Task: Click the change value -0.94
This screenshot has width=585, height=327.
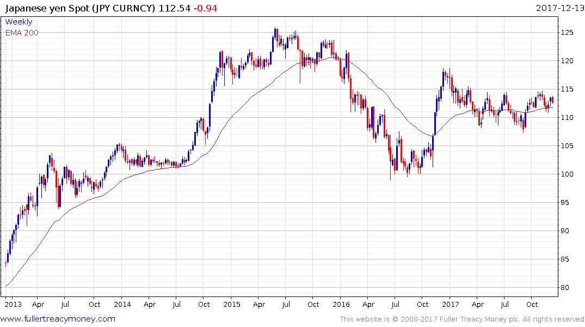Action: coord(206,8)
